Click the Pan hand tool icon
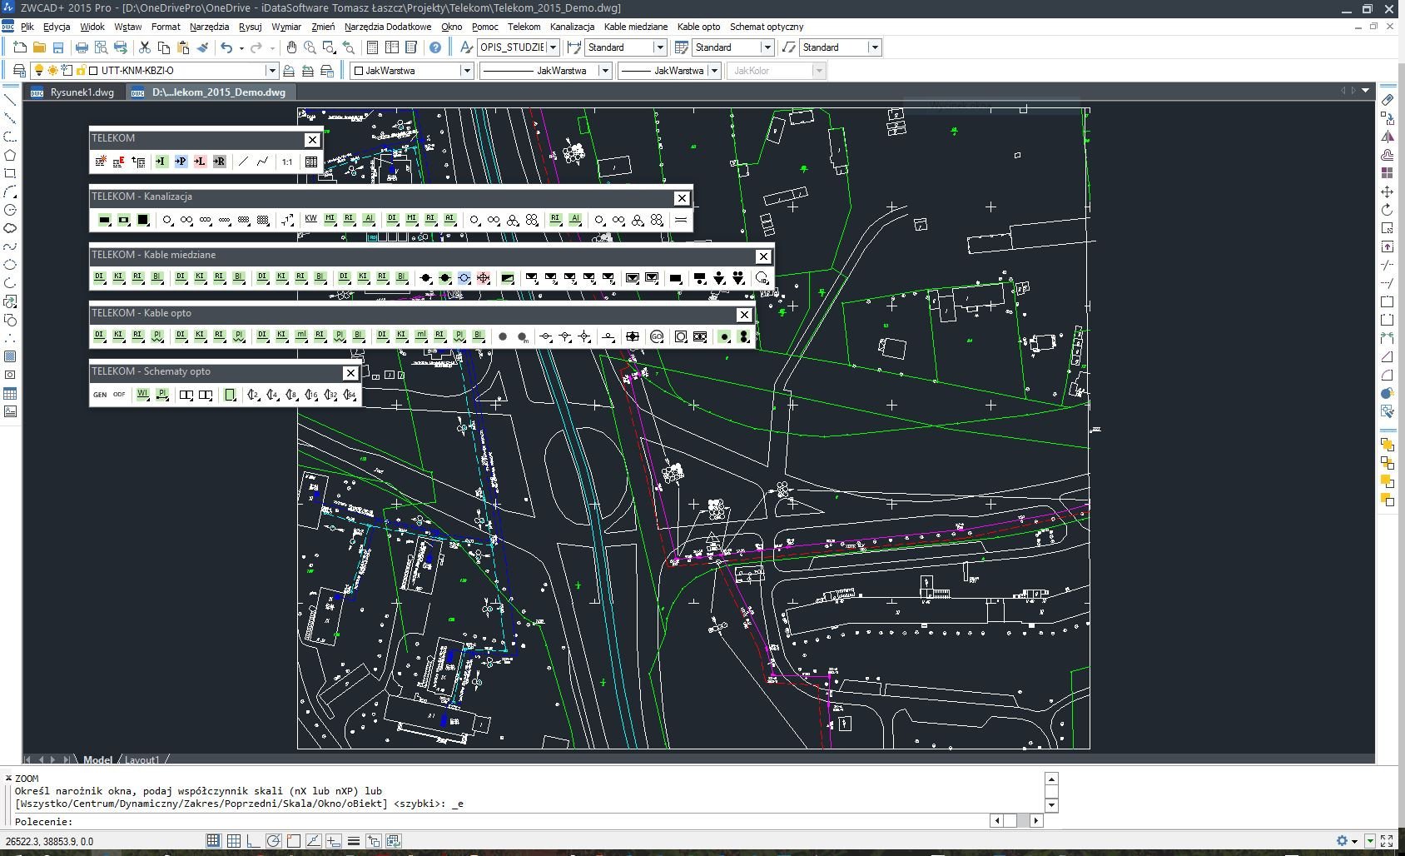 [291, 47]
